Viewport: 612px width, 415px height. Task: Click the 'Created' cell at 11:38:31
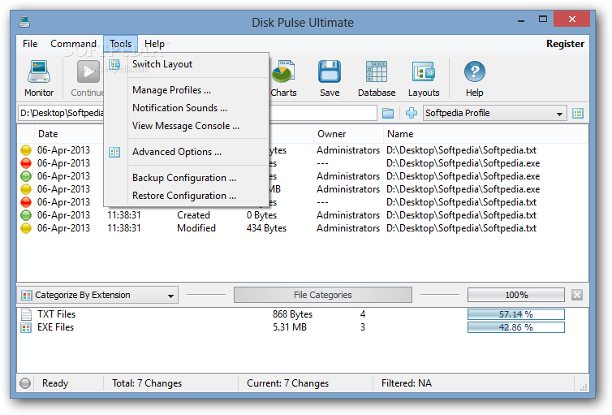[193, 215]
